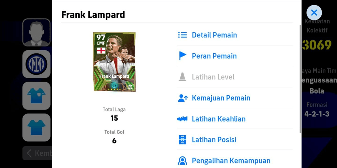This screenshot has height=168, width=337.
Task: Click the flag icon beside Peran Pemain
Action: pos(182,56)
